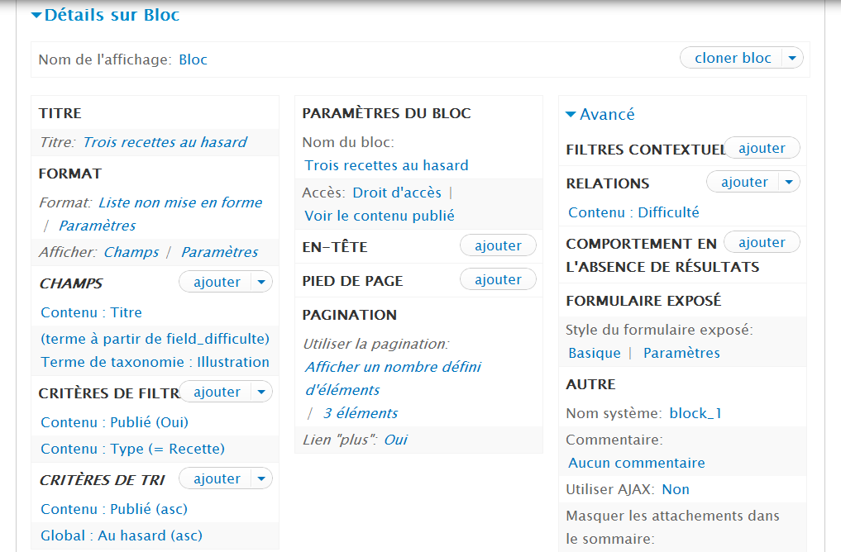Open the Relations ajouter dropdown arrow
This screenshot has height=552, width=841.
(x=789, y=182)
